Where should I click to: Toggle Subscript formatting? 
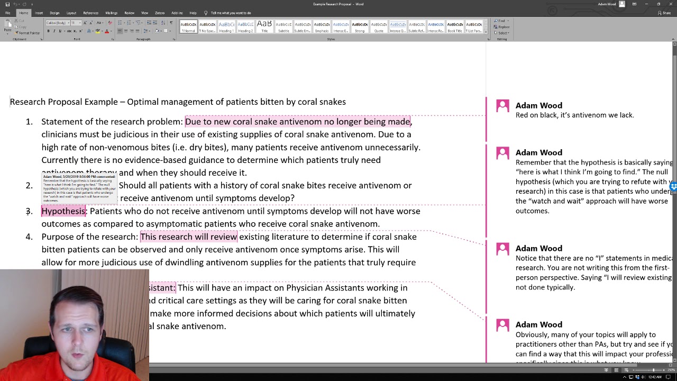coord(75,31)
